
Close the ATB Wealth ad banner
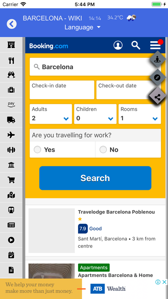click(x=164, y=282)
